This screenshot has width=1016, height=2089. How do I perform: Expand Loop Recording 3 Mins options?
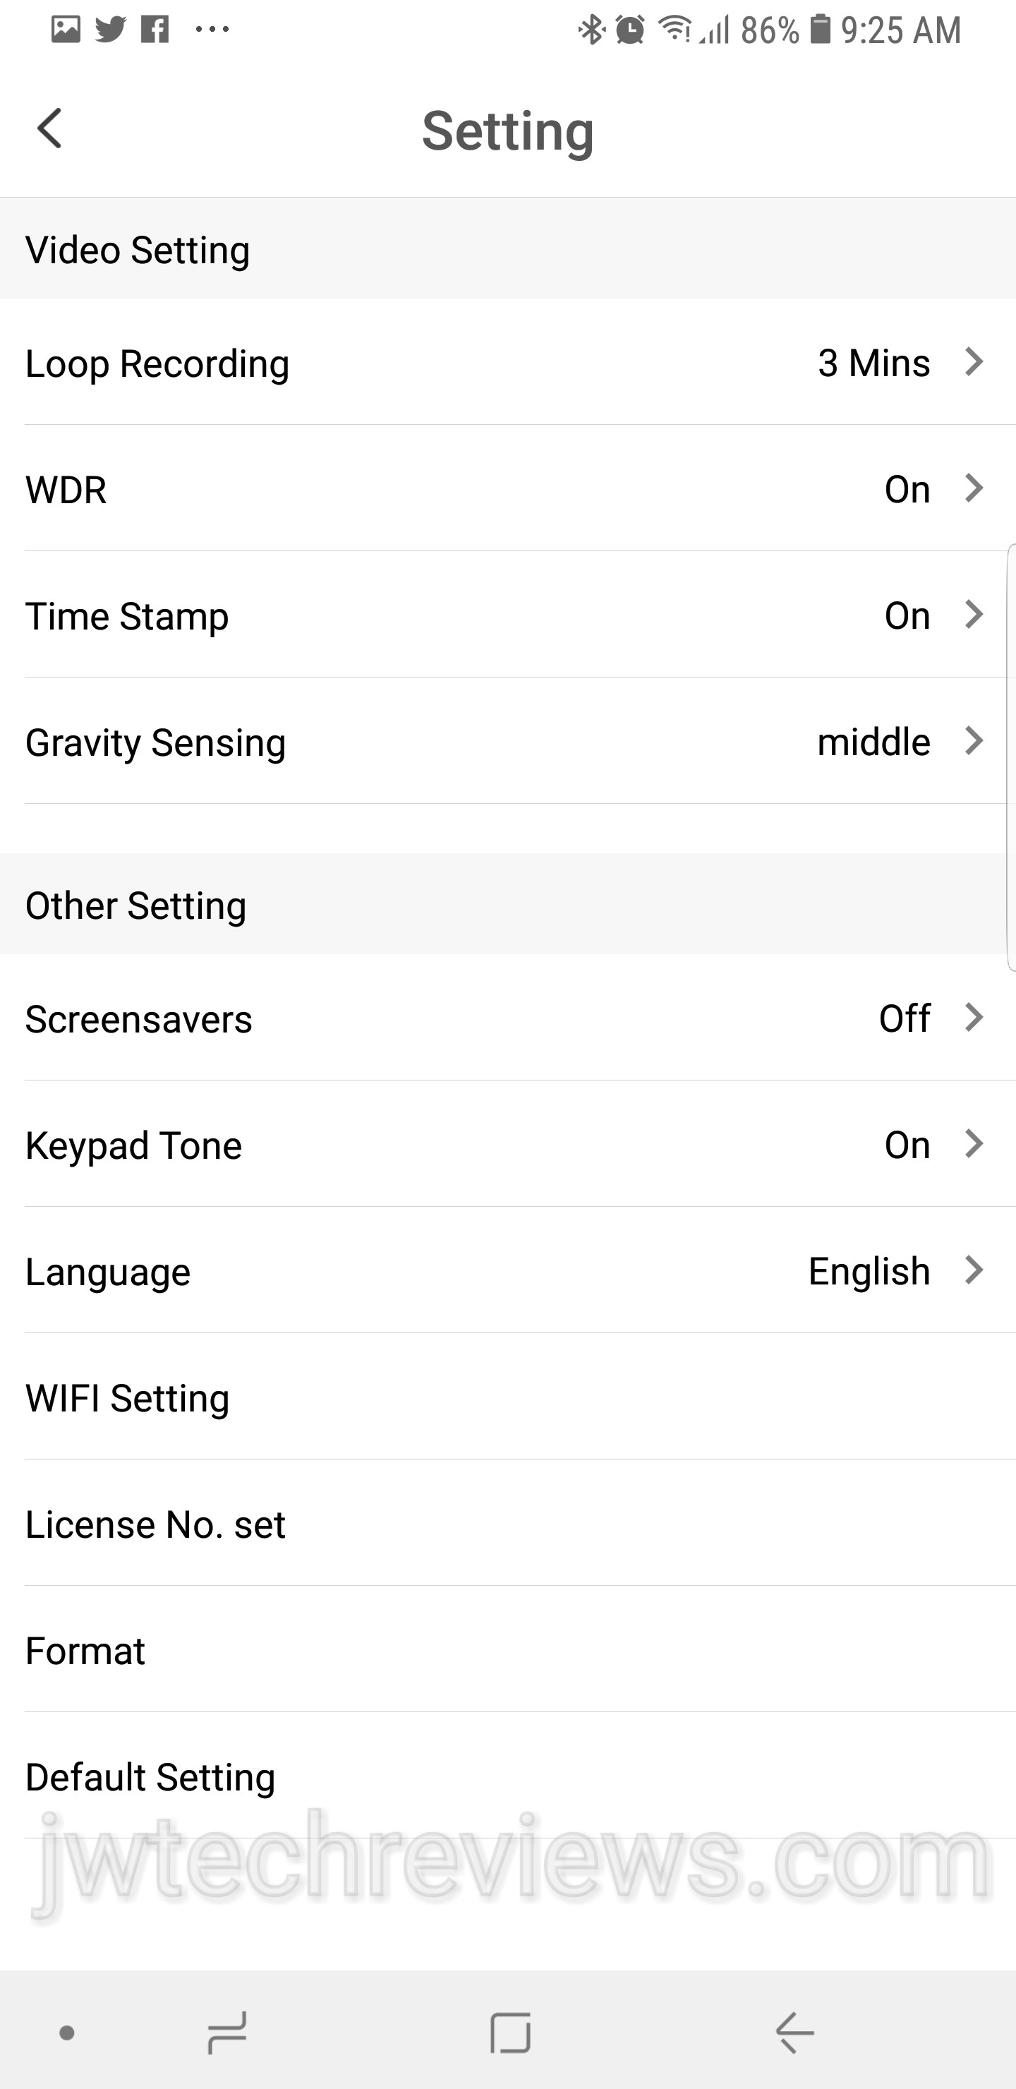[x=973, y=361]
